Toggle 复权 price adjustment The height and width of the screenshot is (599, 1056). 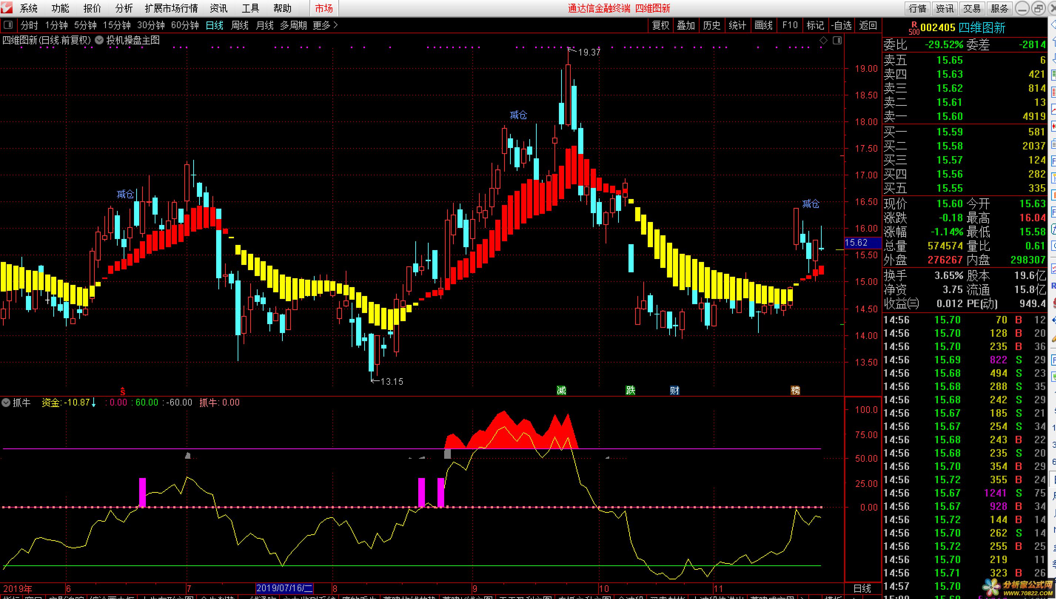tap(661, 26)
